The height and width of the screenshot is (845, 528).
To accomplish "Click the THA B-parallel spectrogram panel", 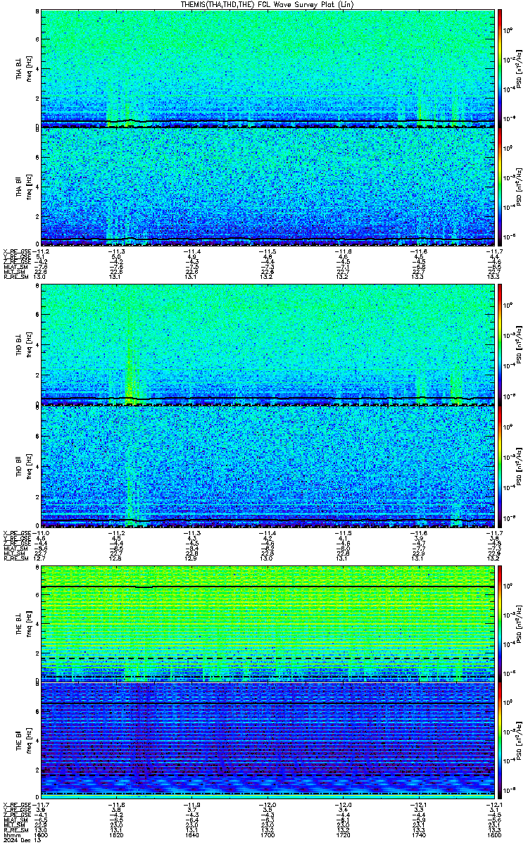I will point(268,187).
